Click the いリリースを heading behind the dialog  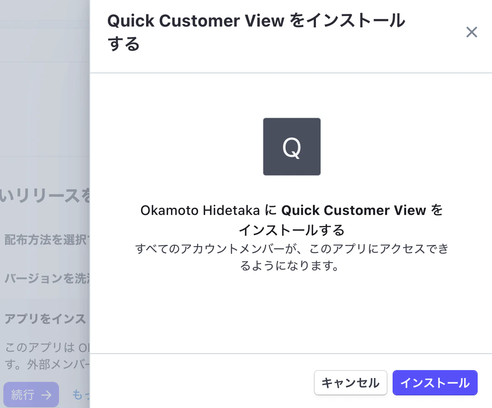coord(45,196)
